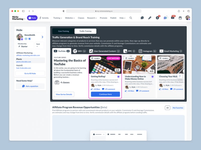Open the Activity lightning item
Viewport: 201px width, 150px height.
tap(44, 18)
